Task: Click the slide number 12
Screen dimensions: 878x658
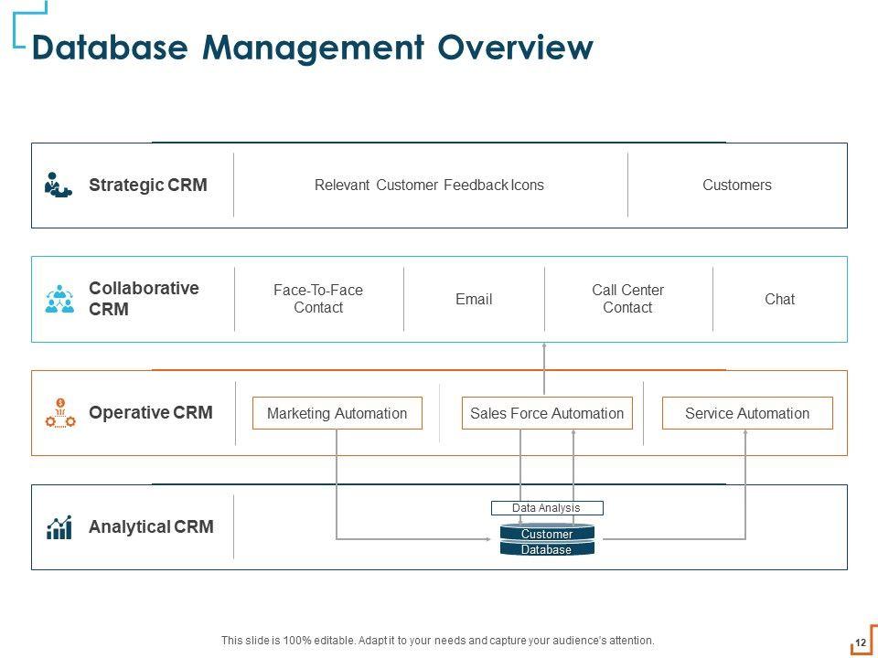Action: coord(861,642)
